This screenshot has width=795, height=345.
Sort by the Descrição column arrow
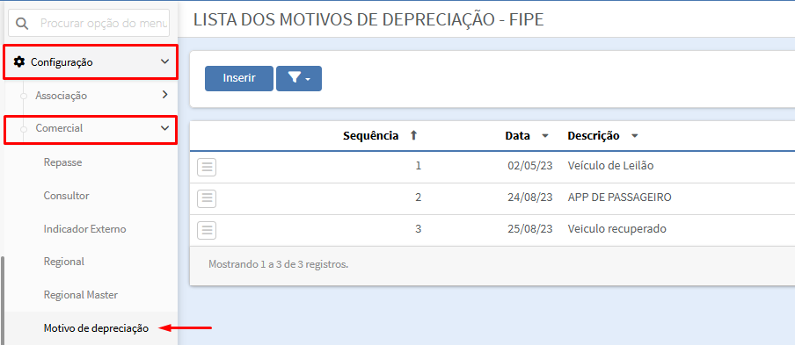click(x=634, y=136)
